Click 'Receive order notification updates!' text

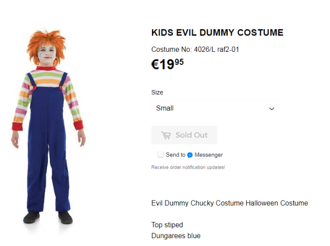click(x=188, y=167)
